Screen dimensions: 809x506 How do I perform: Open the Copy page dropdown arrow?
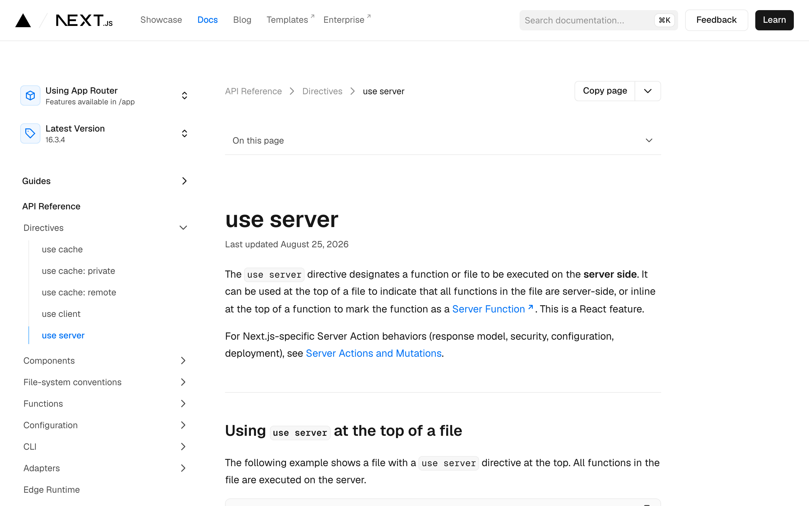tap(648, 91)
